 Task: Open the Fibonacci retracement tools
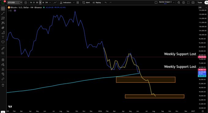coord(3,18)
